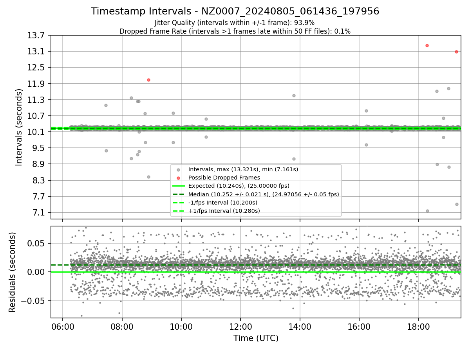
Task: Click the x-axis tick label '10:00'
Action: (181, 326)
